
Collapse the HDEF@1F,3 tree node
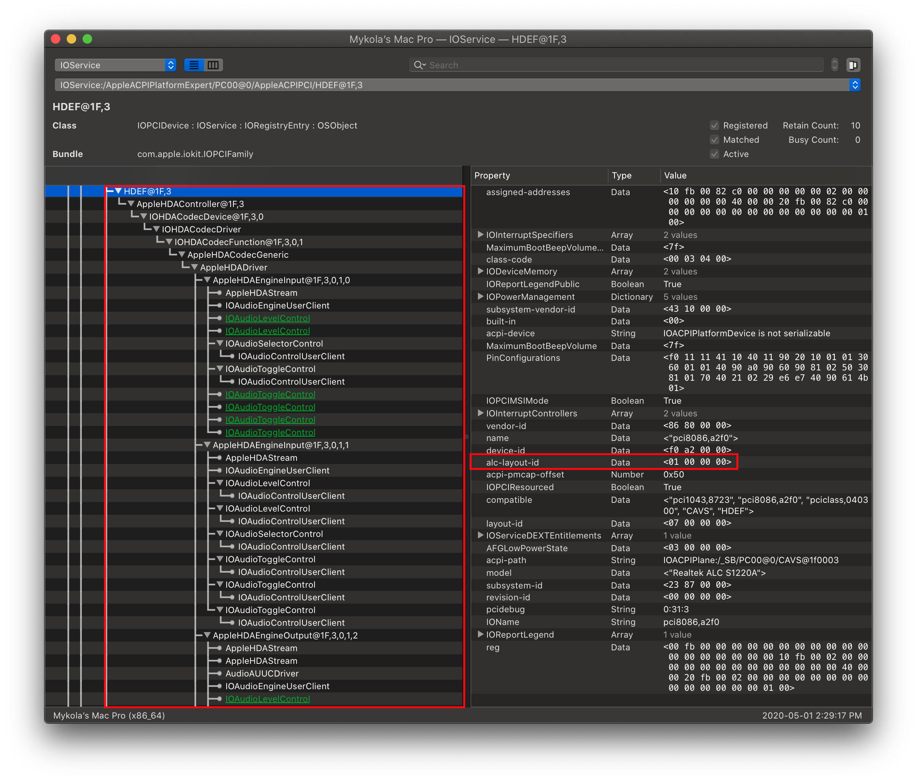tap(118, 192)
